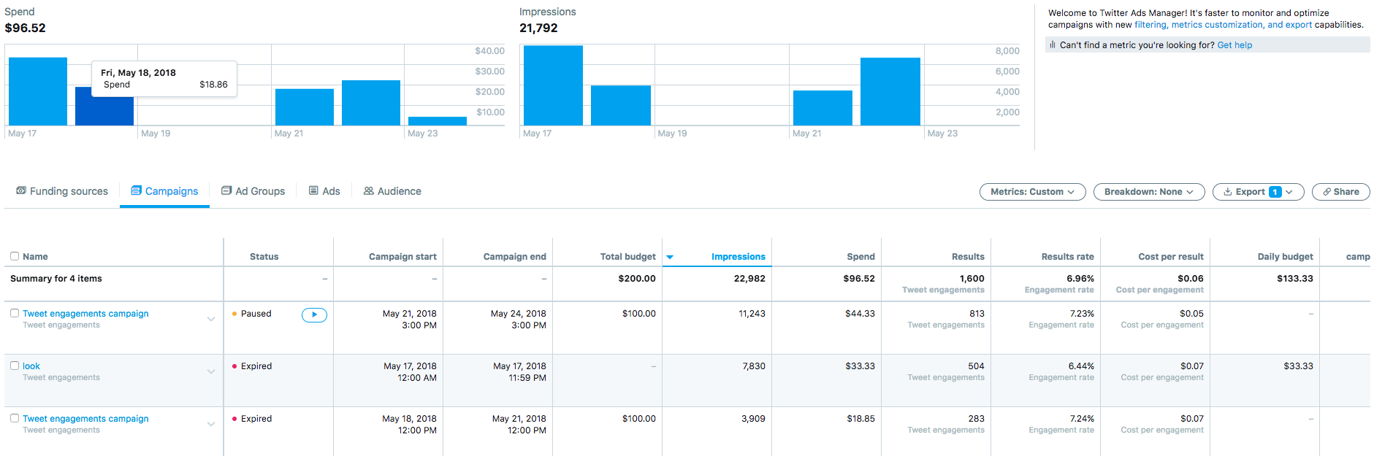
Task: Open the look campaign link
Action: pos(31,366)
